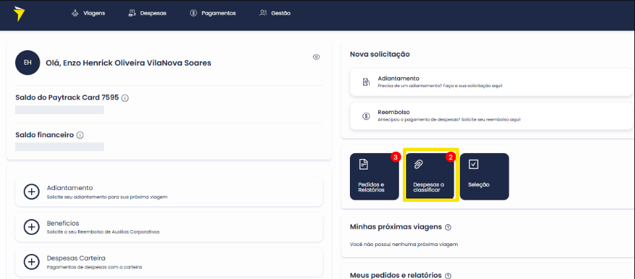Click the dollar coin icon beside Pagamentos
Screen dimensions: 635x279
tap(193, 13)
